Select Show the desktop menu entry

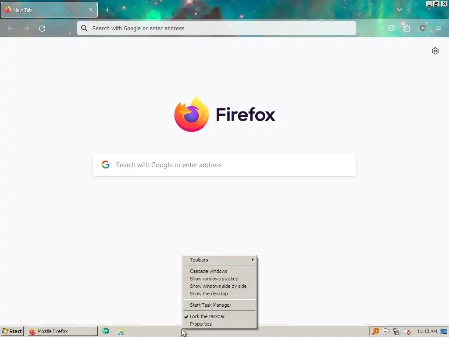[x=220, y=294]
